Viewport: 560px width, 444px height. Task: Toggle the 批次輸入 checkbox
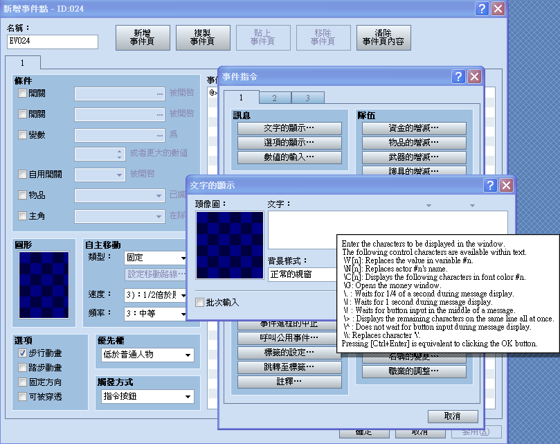(x=199, y=303)
